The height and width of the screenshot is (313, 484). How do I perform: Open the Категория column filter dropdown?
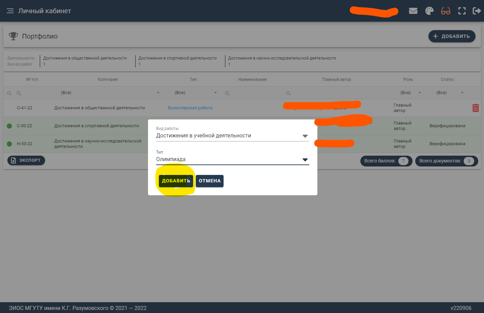click(158, 93)
